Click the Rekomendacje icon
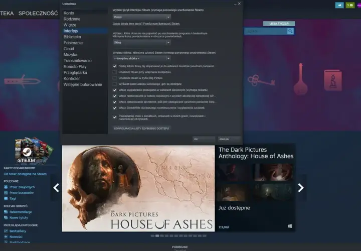Screen dimensions: 361x251 (6, 212)
